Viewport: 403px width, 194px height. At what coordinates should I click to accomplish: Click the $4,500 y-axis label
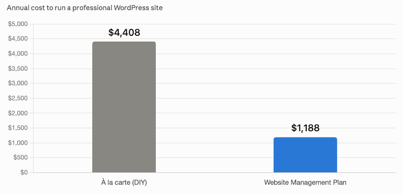18,39
